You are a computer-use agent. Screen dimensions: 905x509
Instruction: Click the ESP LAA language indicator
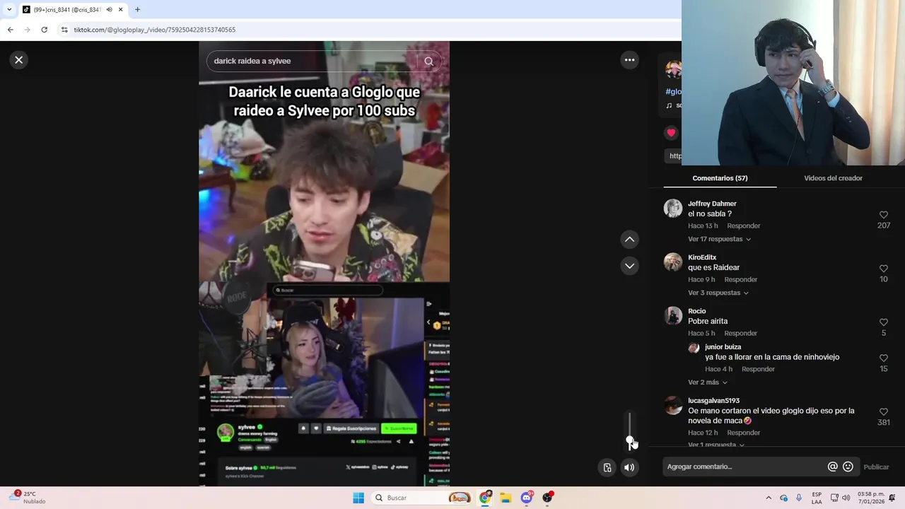click(817, 498)
